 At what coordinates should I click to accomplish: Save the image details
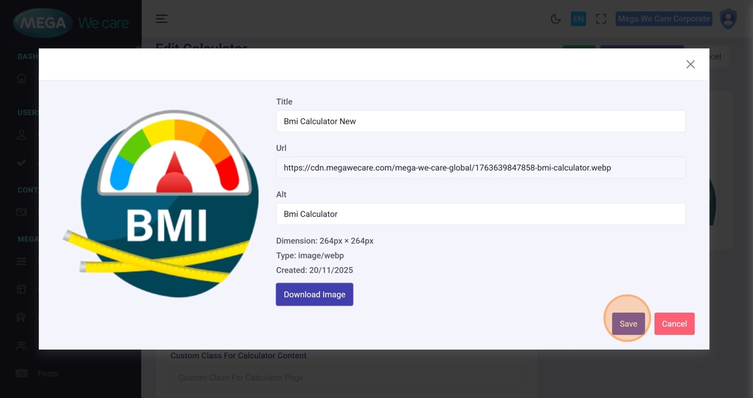click(x=628, y=324)
